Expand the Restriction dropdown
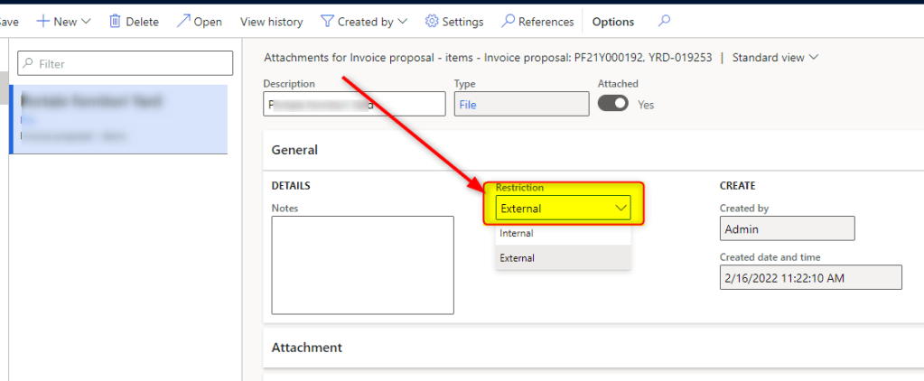The image size is (924, 381). tap(621, 209)
